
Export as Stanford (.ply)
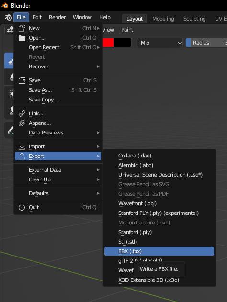coord(159,232)
